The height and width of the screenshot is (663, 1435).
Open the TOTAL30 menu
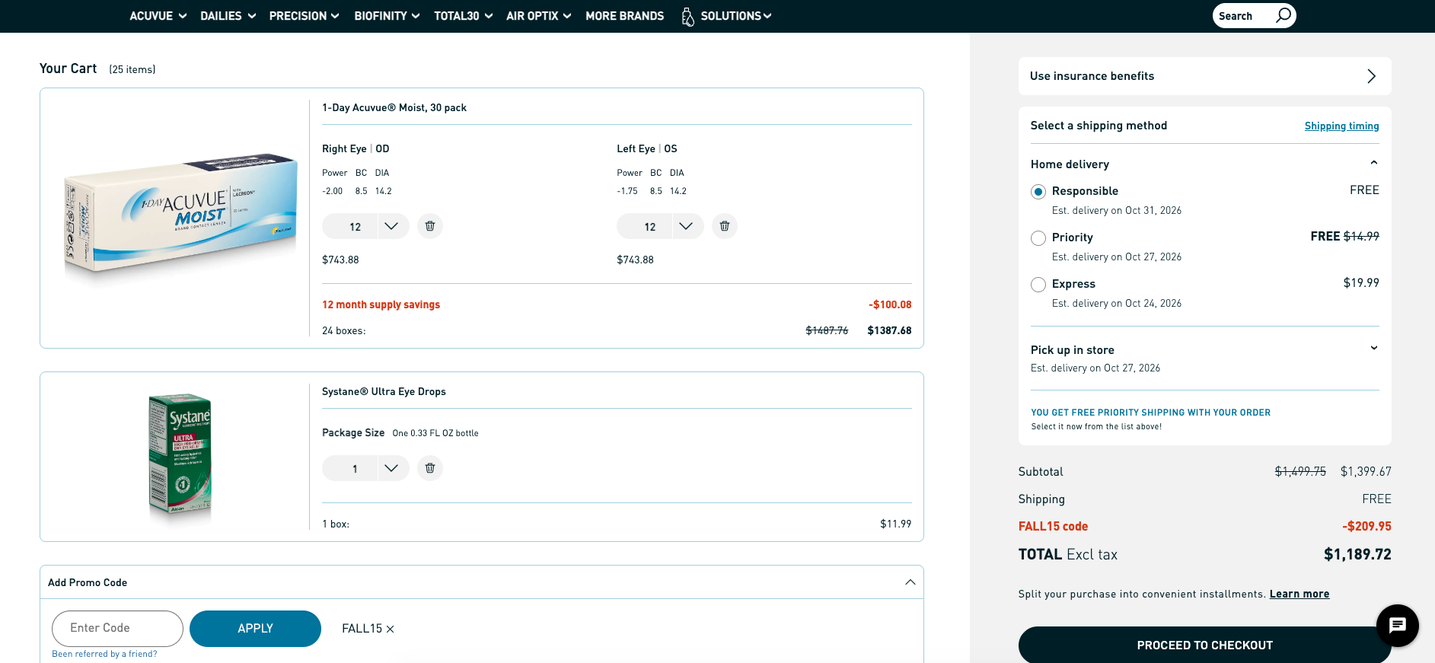(x=463, y=16)
